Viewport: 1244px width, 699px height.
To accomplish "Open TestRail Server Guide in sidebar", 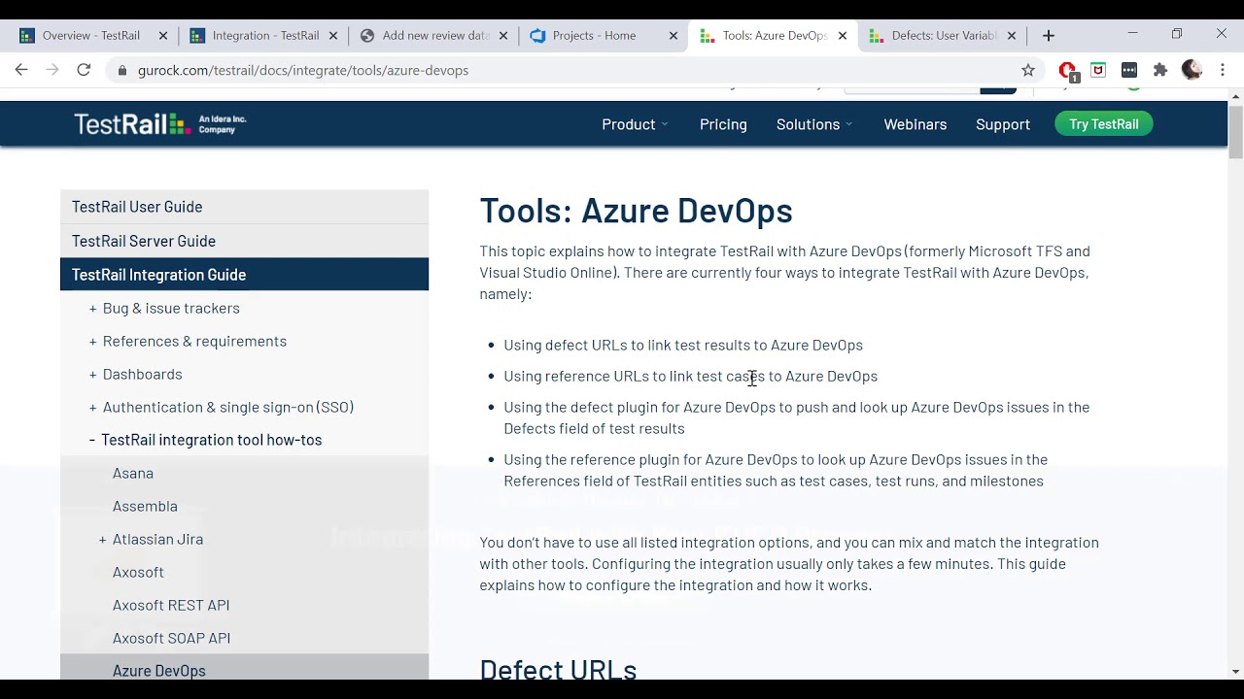I will [244, 241].
